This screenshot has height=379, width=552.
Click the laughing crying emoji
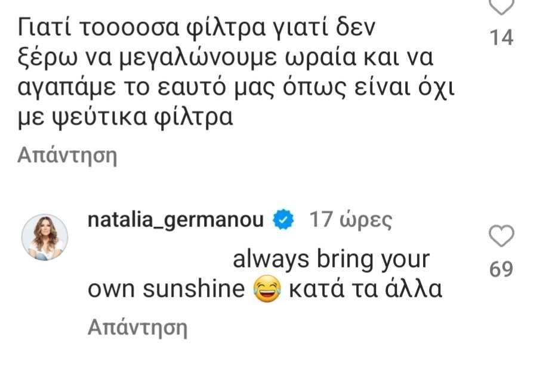pyautogui.click(x=267, y=290)
